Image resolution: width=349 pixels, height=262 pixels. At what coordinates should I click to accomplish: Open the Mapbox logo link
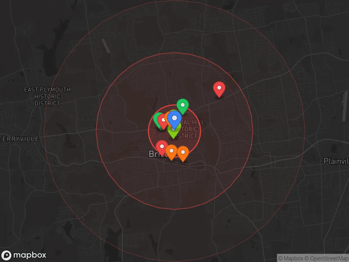pyautogui.click(x=24, y=255)
